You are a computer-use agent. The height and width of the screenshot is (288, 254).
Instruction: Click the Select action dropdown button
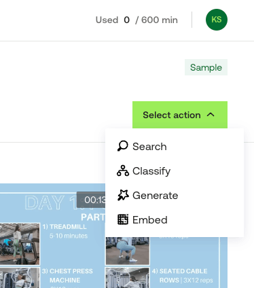click(x=180, y=115)
